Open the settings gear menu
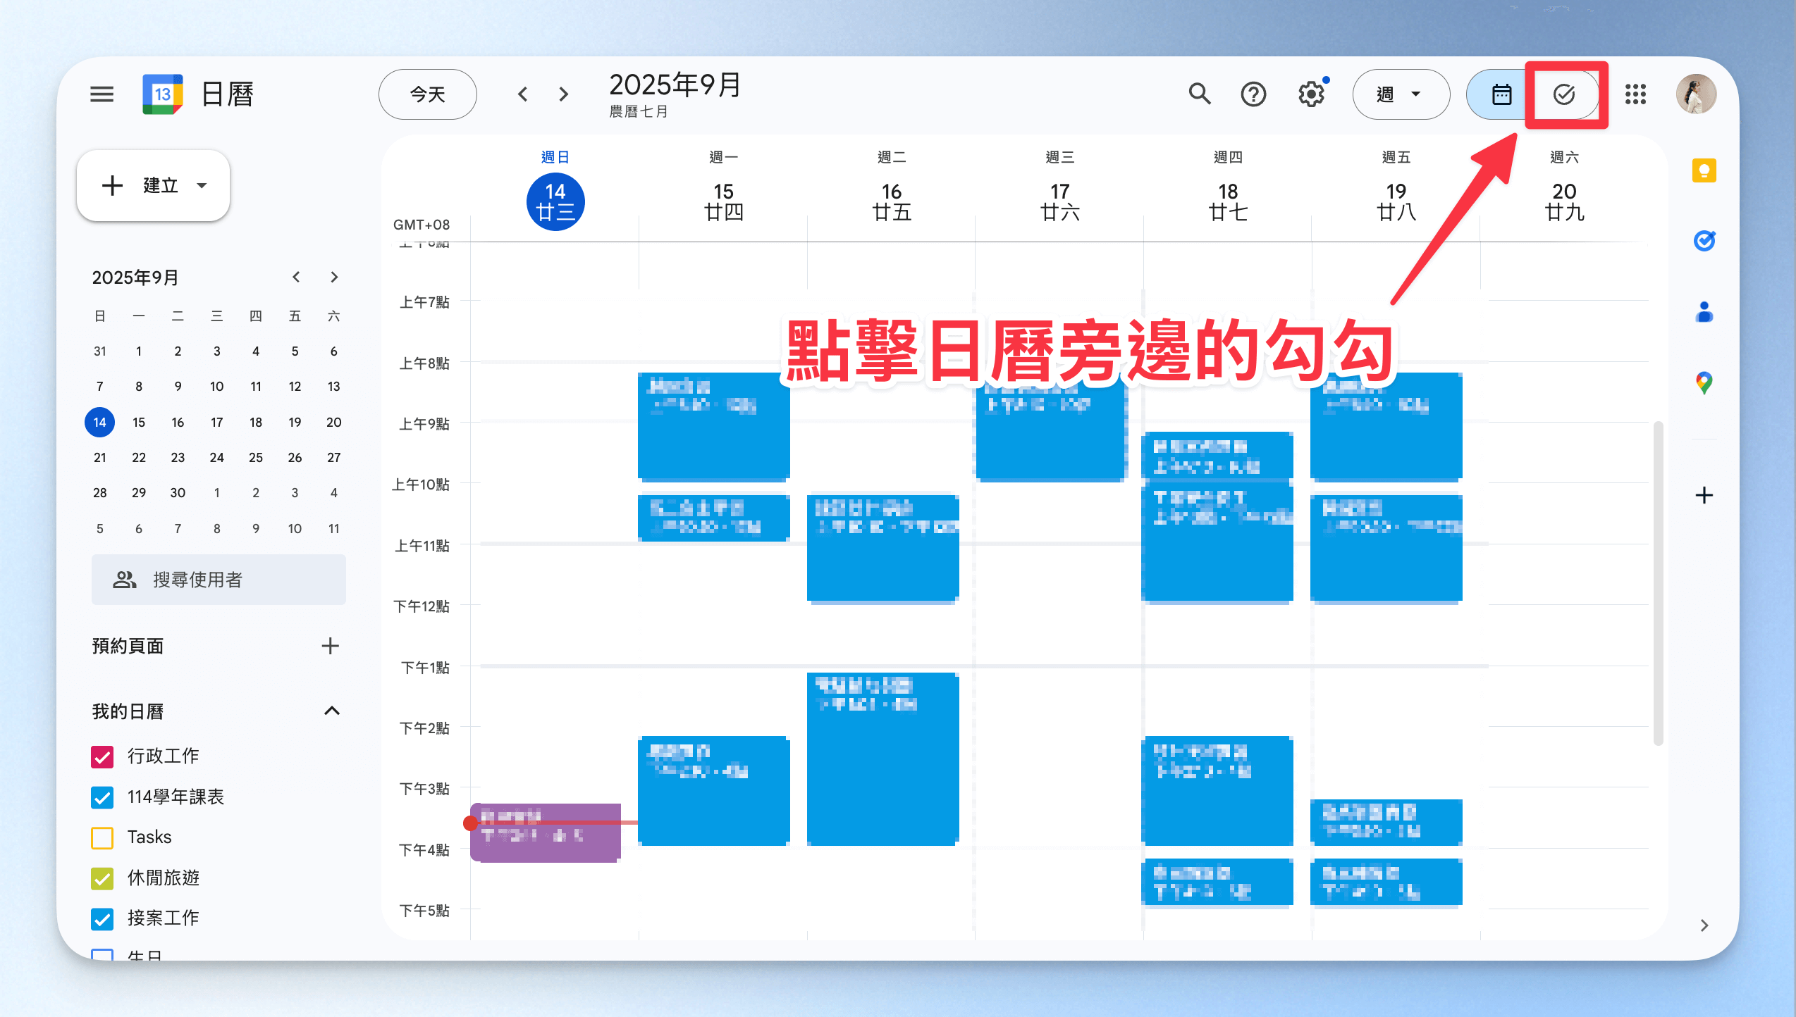 1311,94
